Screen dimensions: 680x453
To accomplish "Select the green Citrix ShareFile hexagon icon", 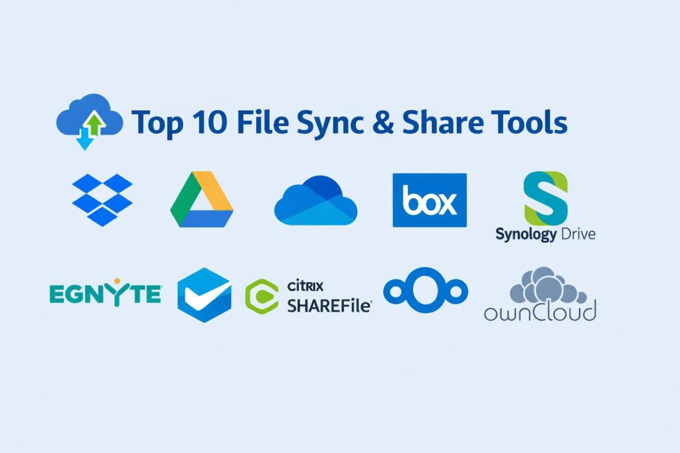I will point(262,296).
